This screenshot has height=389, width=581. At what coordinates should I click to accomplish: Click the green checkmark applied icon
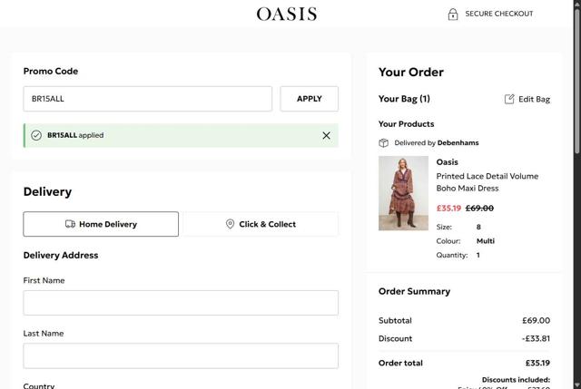point(36,135)
